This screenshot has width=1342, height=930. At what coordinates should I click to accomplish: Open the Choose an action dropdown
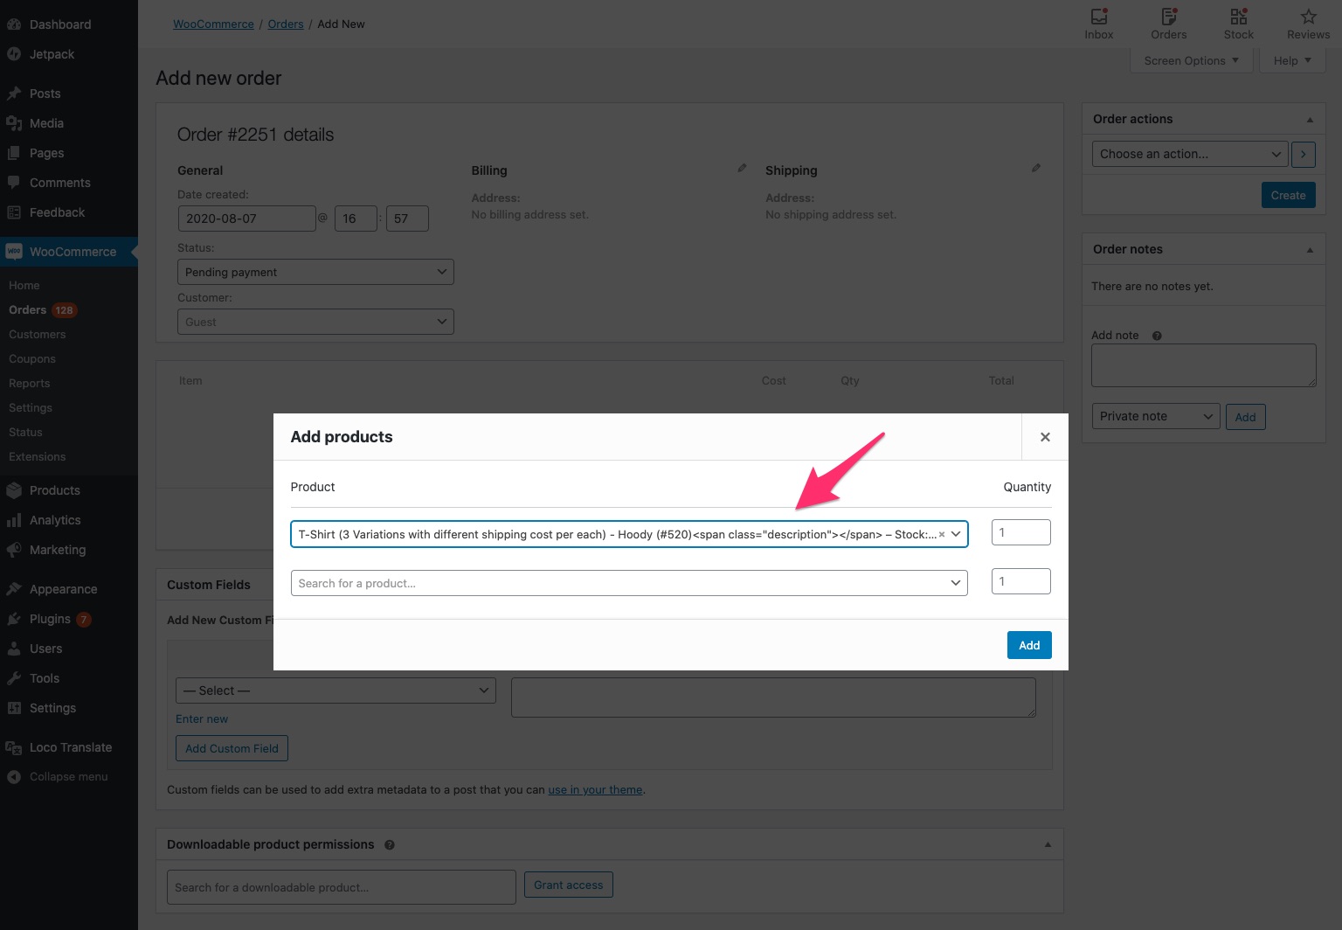pyautogui.click(x=1189, y=154)
